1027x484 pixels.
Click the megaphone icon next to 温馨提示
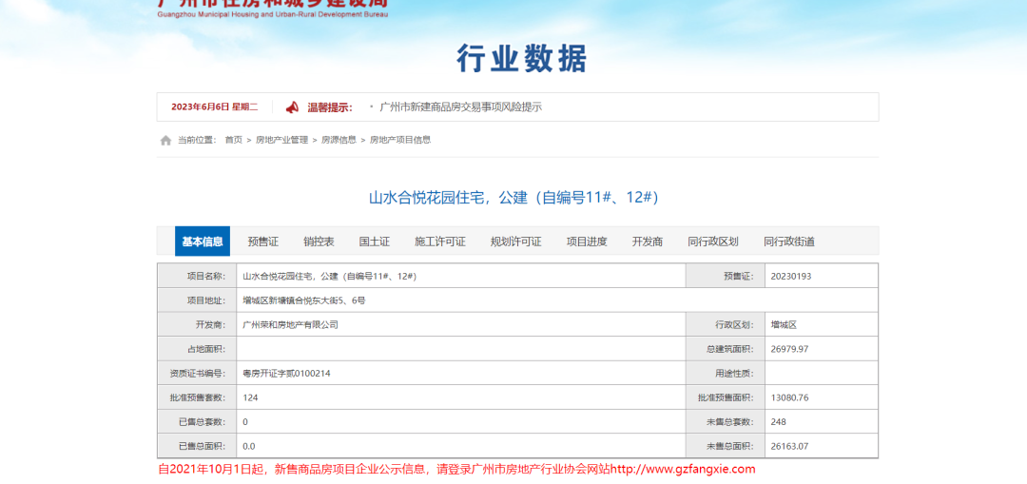(x=292, y=106)
